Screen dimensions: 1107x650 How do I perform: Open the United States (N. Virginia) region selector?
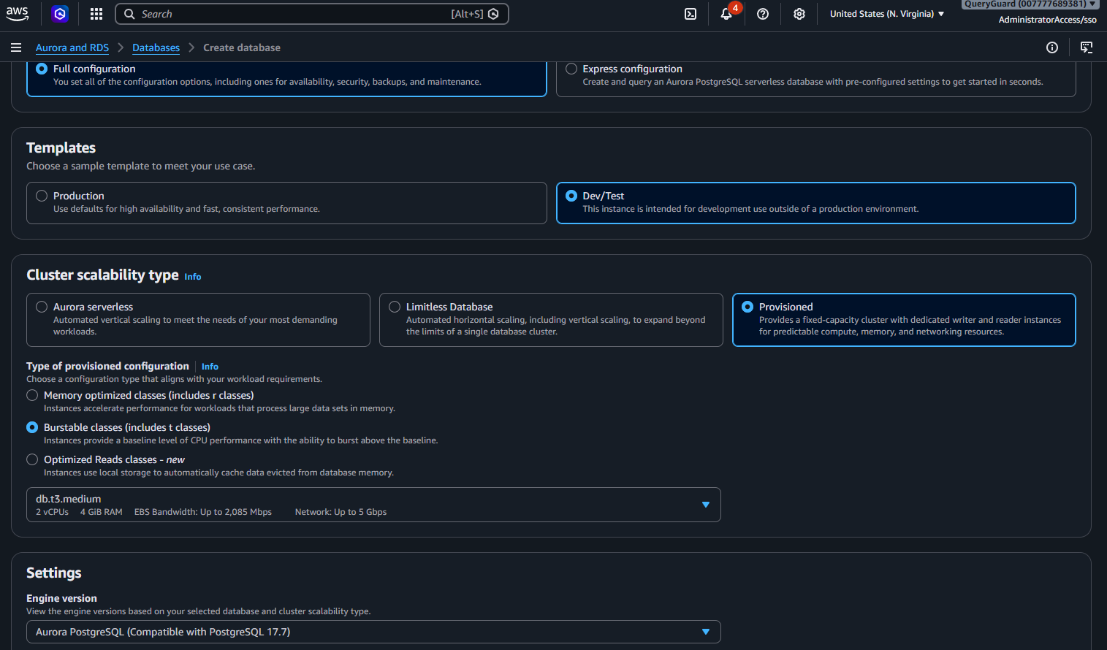coord(886,14)
